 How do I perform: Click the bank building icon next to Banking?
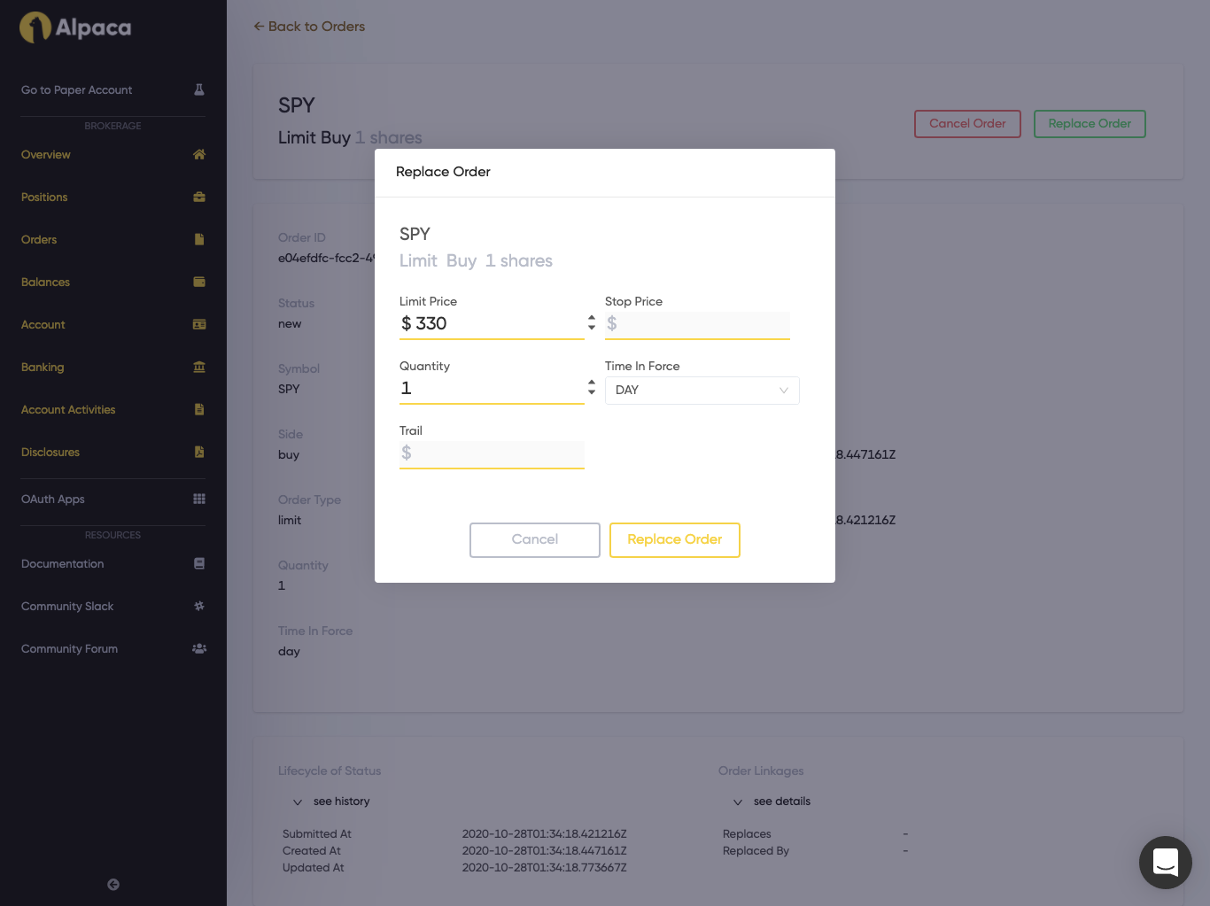pos(199,367)
